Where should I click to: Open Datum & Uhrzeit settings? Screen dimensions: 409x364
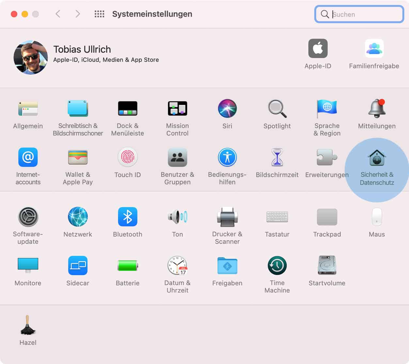coord(178,265)
